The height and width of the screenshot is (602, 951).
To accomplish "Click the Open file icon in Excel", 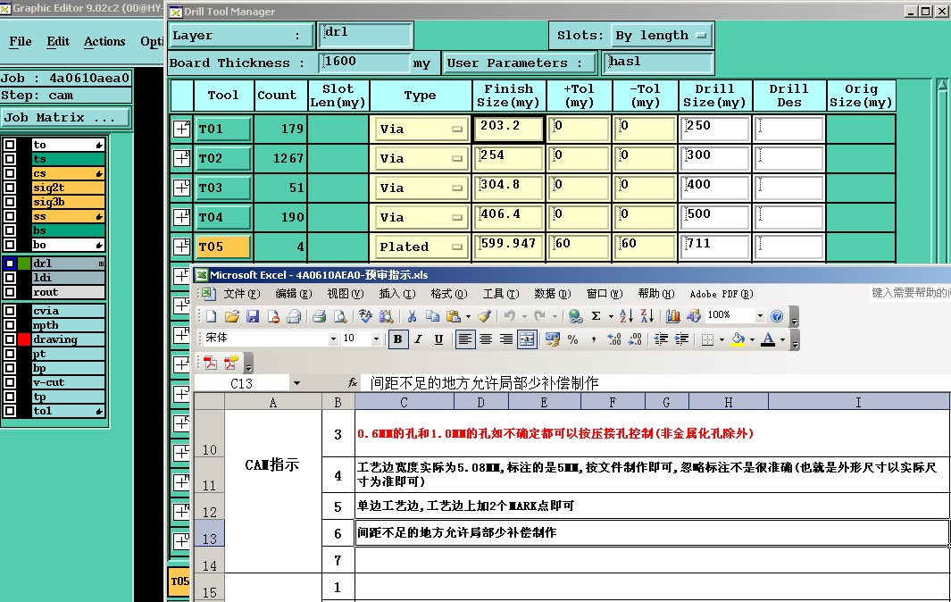I will [x=231, y=316].
